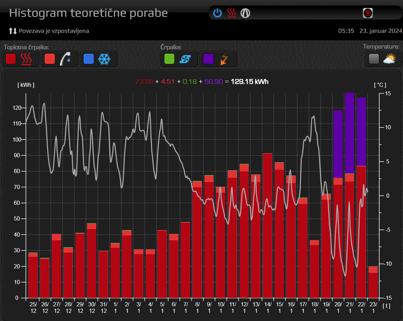
Task: Click the 73.56 heating value
Action: (144, 82)
